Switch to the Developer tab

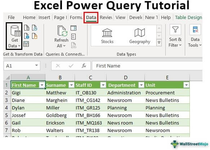coord(135,18)
